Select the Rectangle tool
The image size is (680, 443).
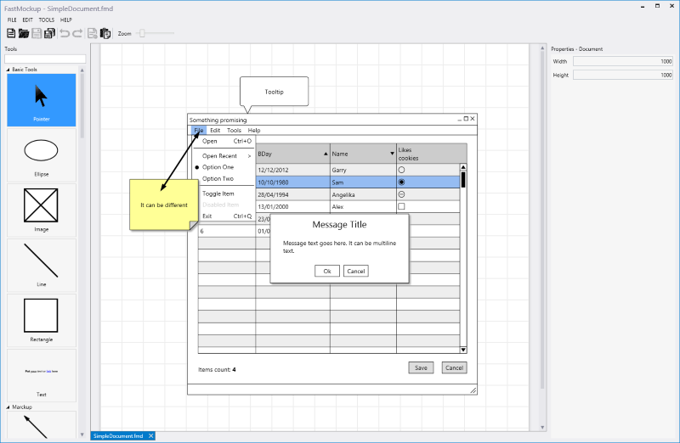41,320
